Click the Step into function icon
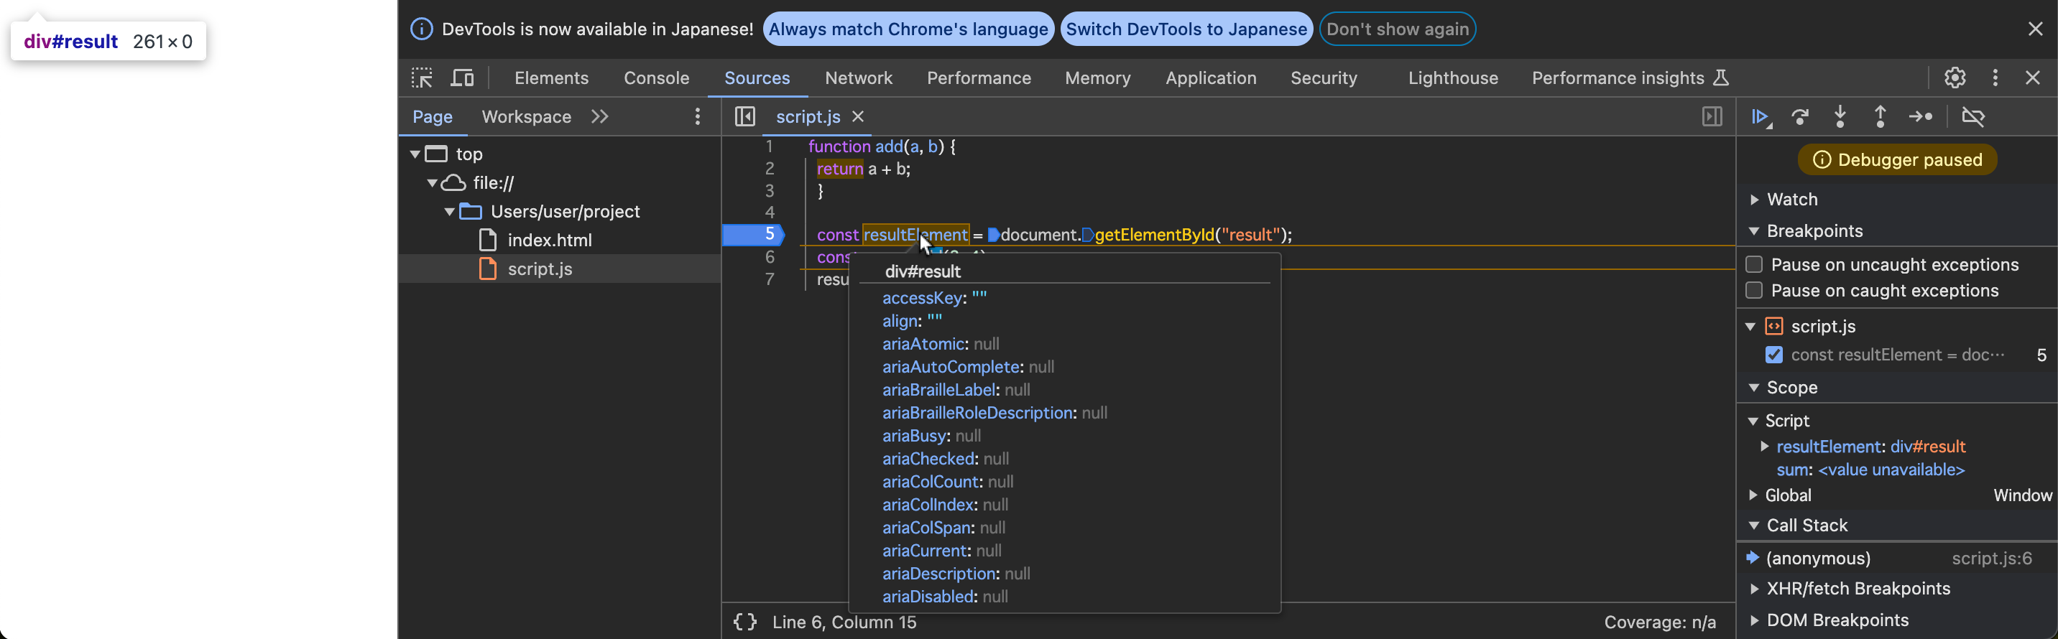The width and height of the screenshot is (2058, 639). tap(1840, 117)
